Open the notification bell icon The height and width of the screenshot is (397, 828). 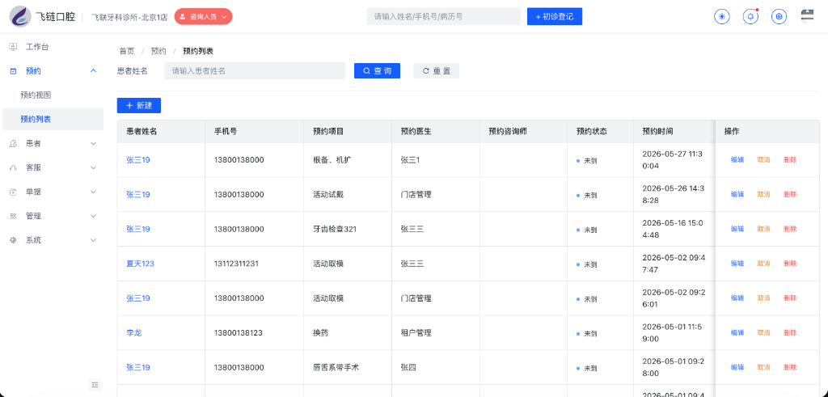[750, 16]
